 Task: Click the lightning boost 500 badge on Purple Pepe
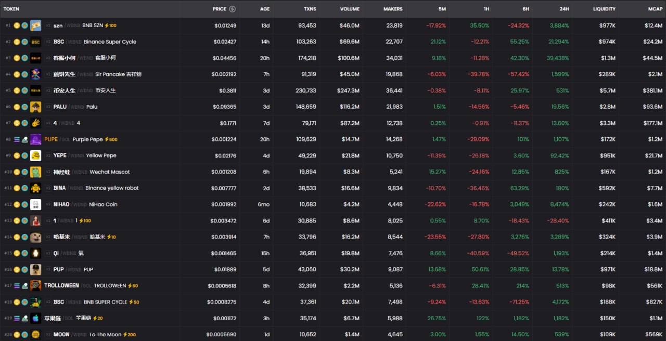pos(110,139)
